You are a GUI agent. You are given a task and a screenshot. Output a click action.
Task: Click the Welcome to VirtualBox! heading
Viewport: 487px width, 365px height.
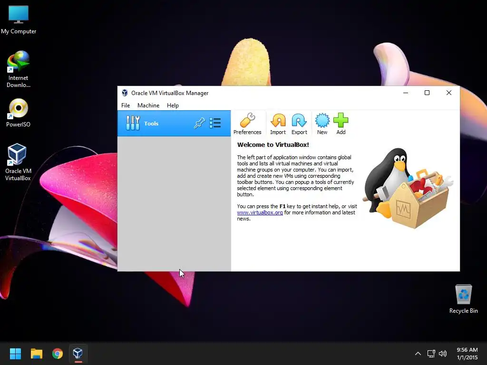point(273,144)
